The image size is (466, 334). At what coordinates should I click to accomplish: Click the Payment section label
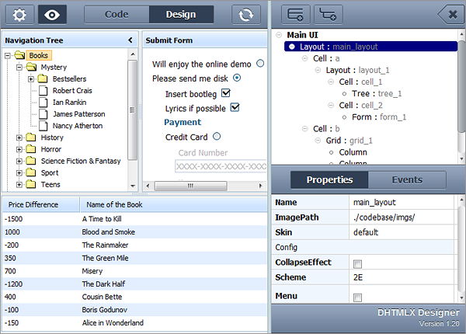183,122
